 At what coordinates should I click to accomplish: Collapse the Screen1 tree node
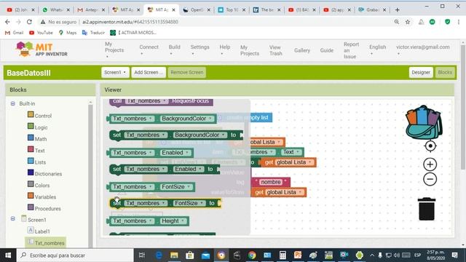13,218
